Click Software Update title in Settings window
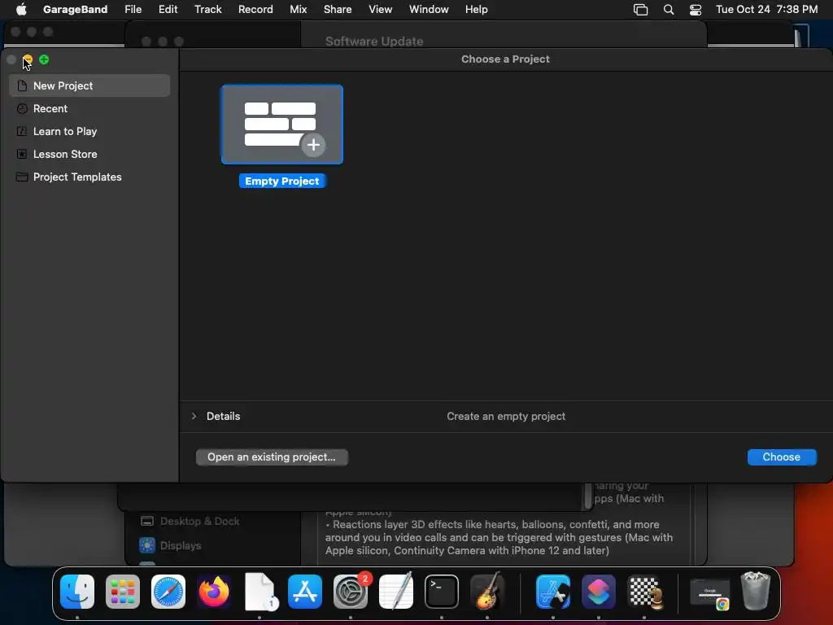The height and width of the screenshot is (625, 833). coord(374,42)
